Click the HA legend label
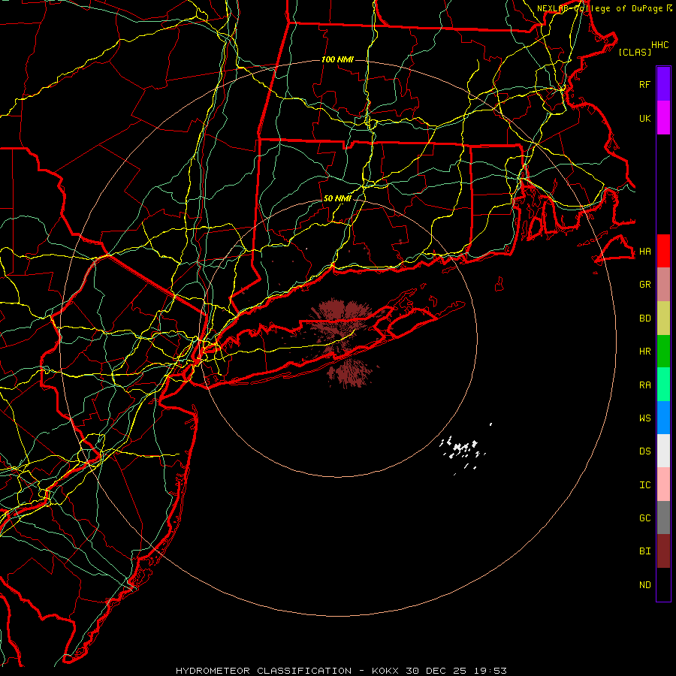The image size is (676, 676). (x=644, y=252)
